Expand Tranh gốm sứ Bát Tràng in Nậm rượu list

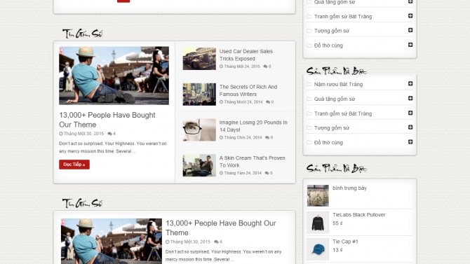410,113
